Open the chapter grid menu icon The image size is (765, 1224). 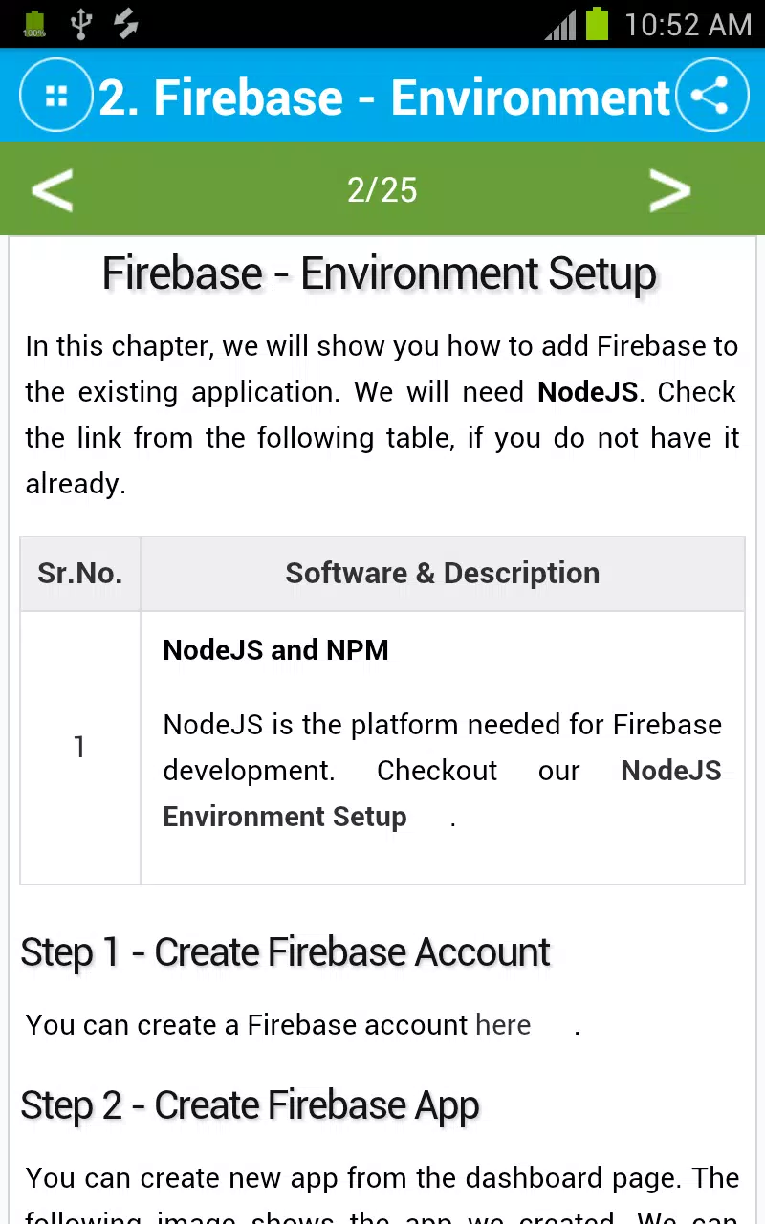pyautogui.click(x=56, y=95)
